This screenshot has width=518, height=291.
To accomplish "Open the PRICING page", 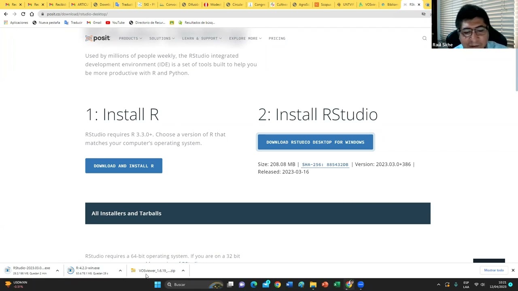I will click(x=277, y=38).
